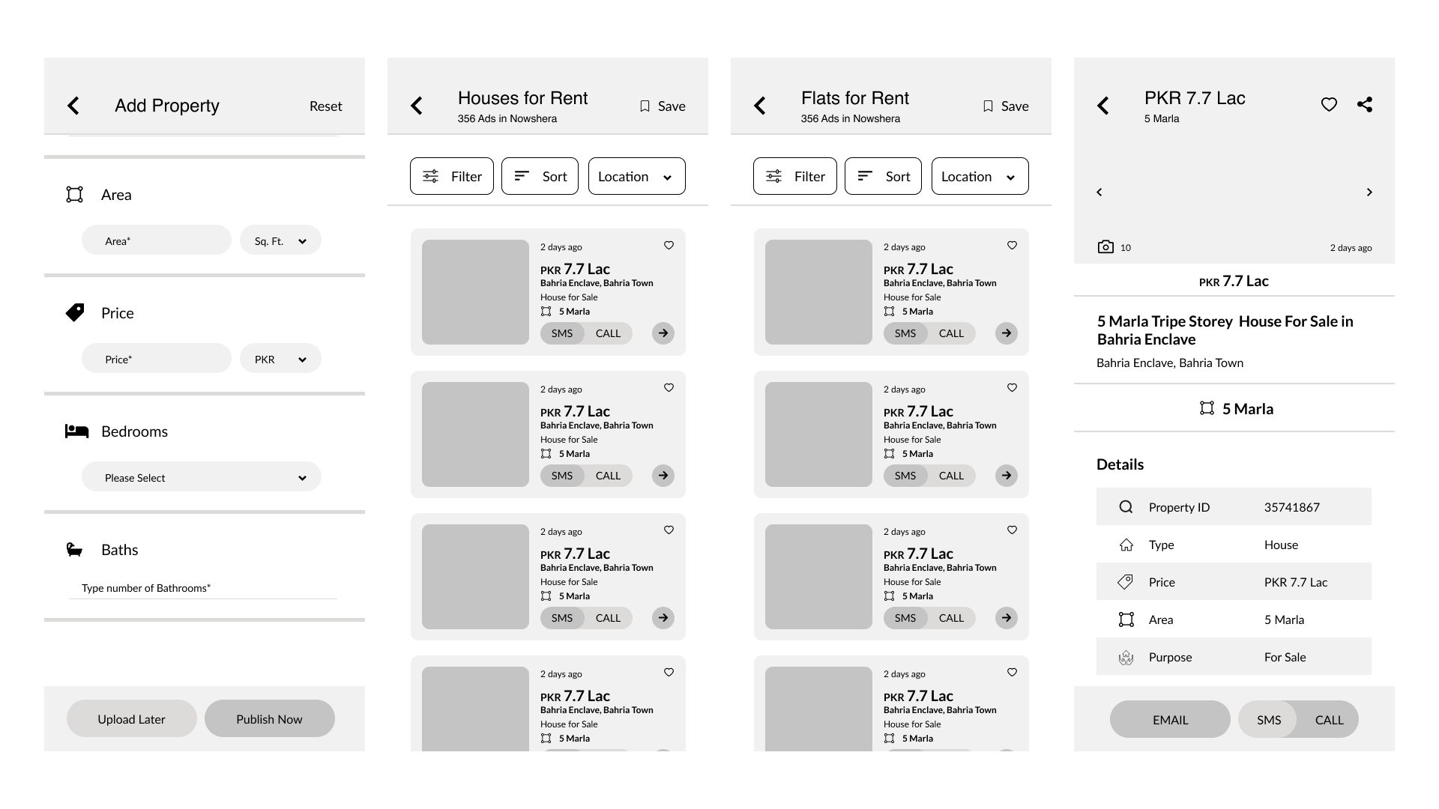Click back arrow on Houses for Rent
This screenshot has width=1439, height=809.
pyautogui.click(x=417, y=106)
